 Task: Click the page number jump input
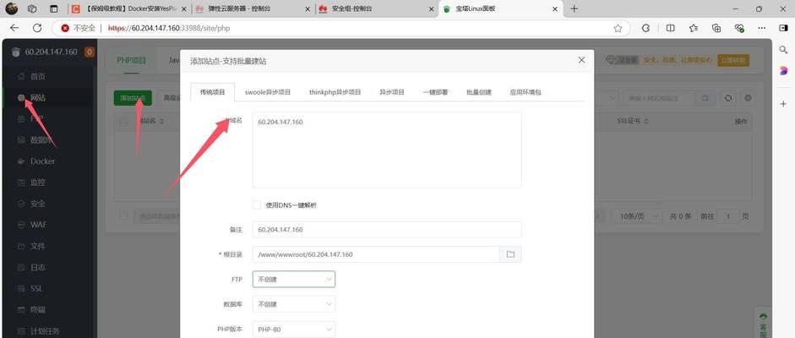click(x=728, y=216)
